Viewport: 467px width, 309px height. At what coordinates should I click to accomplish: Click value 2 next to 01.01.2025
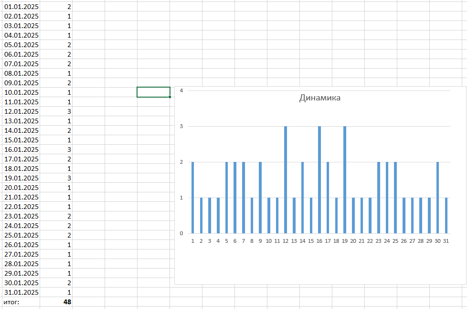[x=56, y=7]
